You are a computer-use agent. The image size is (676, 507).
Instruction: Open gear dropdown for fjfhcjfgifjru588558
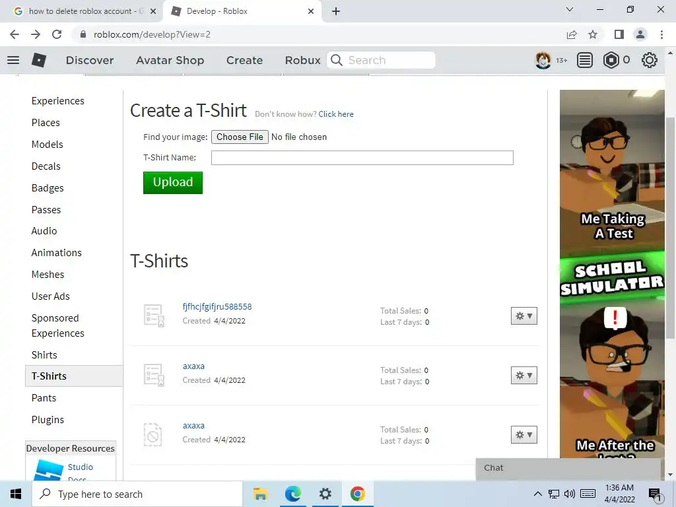coord(524,316)
